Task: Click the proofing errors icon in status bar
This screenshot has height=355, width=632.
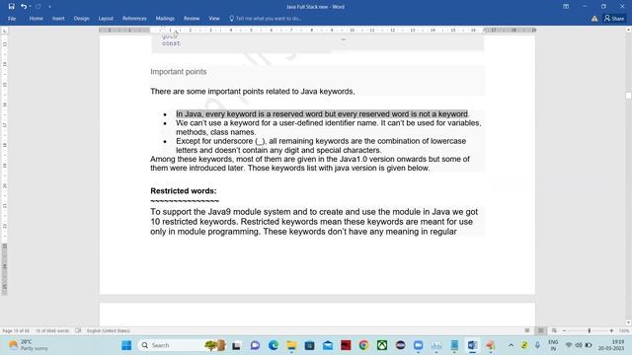Action: (x=78, y=331)
